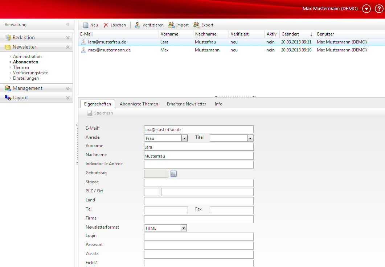The image size is (385, 267).
Task: Open the Titel dropdown
Action: (x=250, y=138)
